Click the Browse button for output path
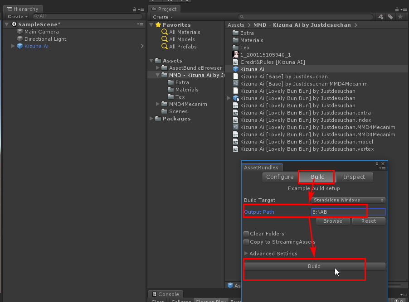 click(333, 221)
